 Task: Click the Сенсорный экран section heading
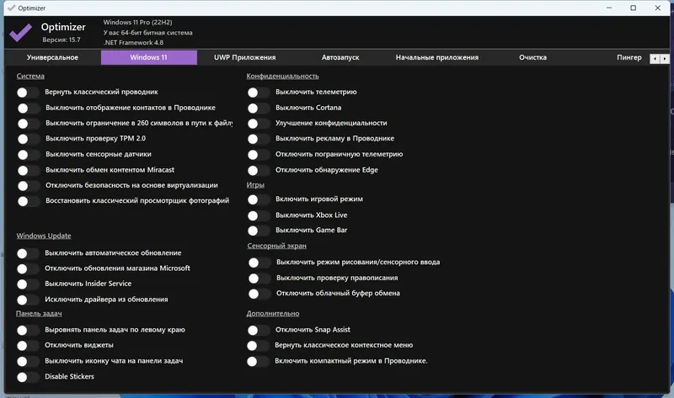[277, 246]
